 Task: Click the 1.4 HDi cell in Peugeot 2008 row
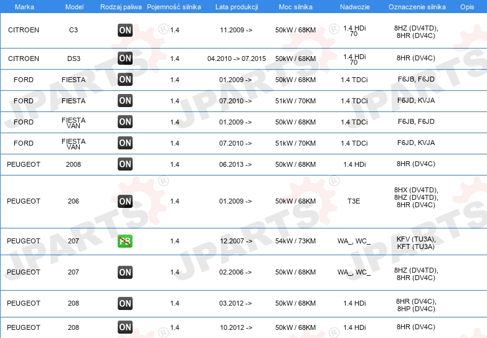pos(354,164)
